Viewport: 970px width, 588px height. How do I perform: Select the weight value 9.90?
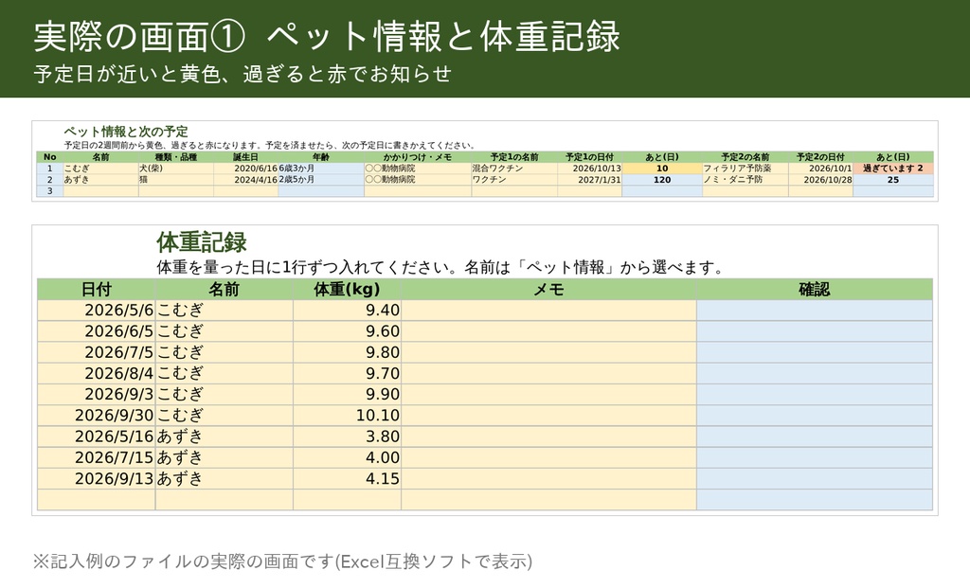pyautogui.click(x=347, y=395)
